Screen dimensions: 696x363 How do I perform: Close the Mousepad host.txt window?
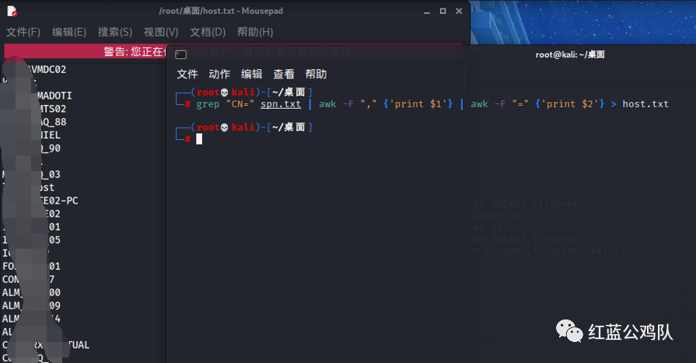(x=460, y=11)
